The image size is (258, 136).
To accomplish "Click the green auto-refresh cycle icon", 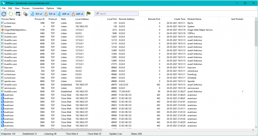I will point(11,14).
